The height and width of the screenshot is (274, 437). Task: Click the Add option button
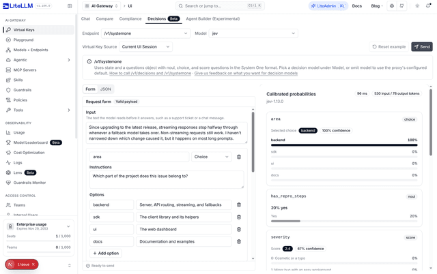(x=106, y=253)
